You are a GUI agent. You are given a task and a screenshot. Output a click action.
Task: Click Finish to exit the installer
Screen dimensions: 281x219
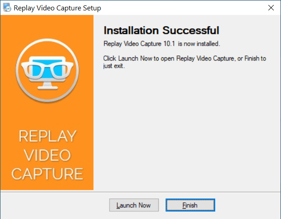(190, 205)
